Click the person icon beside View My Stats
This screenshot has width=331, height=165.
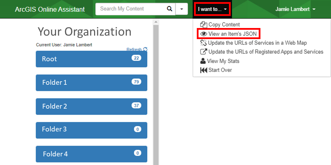pos(203,61)
